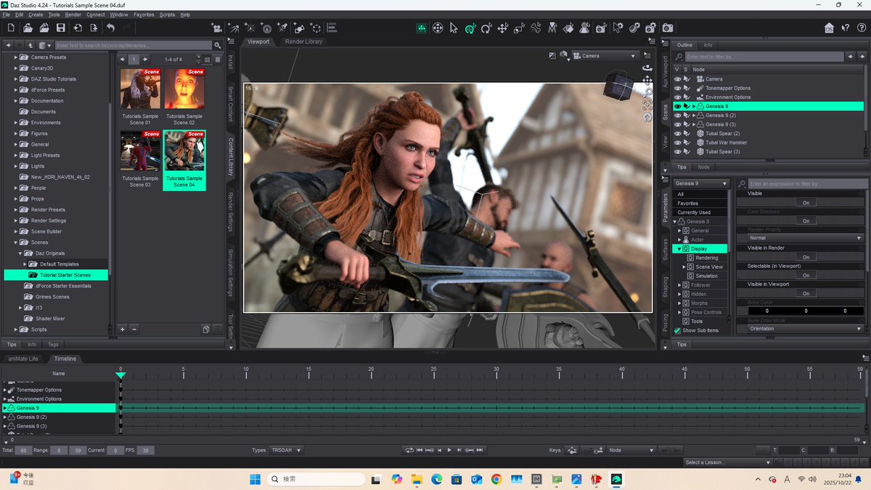Viewport: 871px width, 490px height.
Task: Choose the Translate move tool
Action: tap(503, 28)
